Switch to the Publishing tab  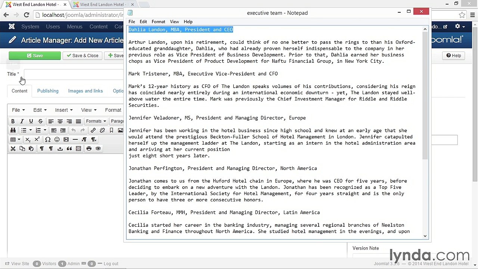click(x=48, y=91)
